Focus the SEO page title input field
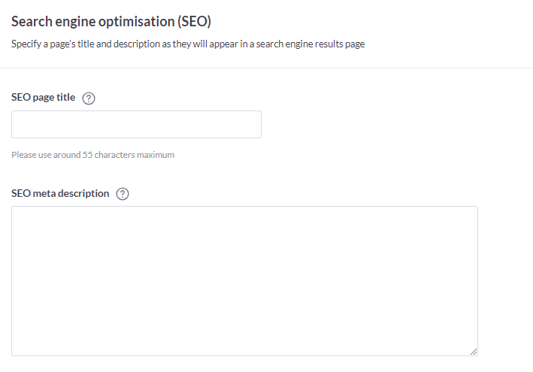533x372 pixels. [136, 125]
